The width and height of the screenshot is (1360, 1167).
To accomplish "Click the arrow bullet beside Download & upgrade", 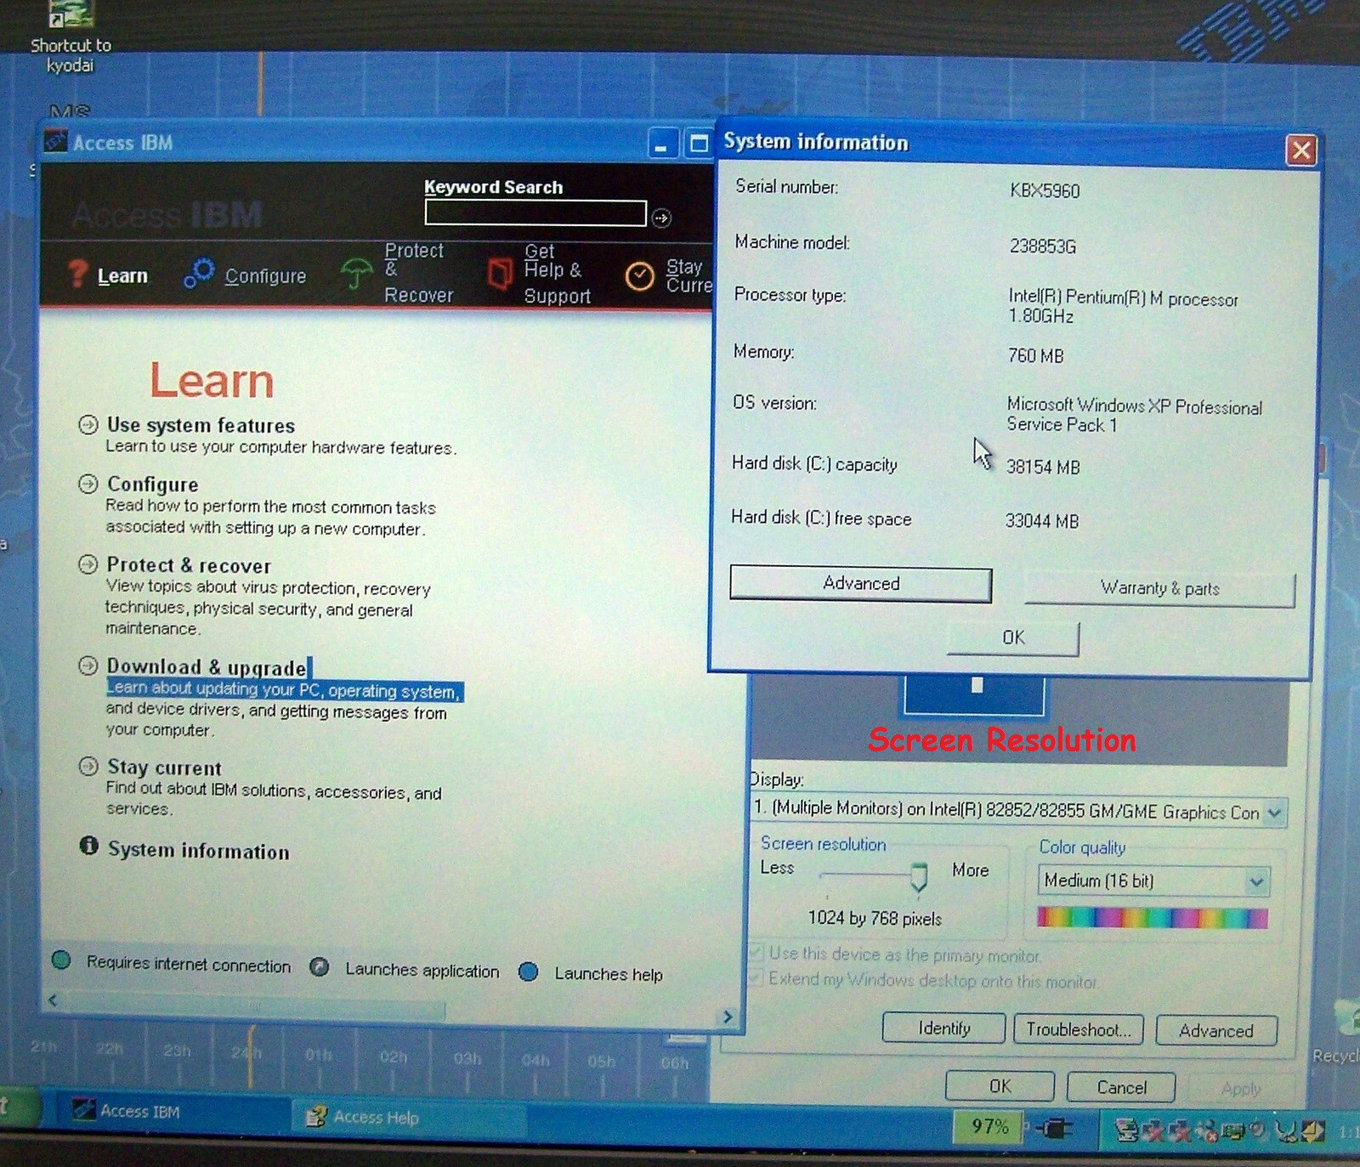I will 88,666.
